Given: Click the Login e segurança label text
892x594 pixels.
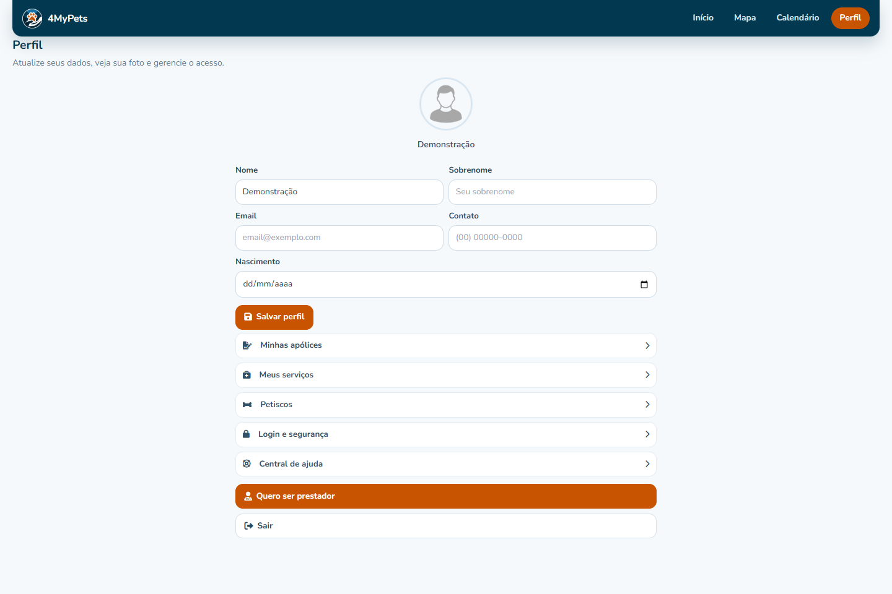Looking at the screenshot, I should (293, 434).
